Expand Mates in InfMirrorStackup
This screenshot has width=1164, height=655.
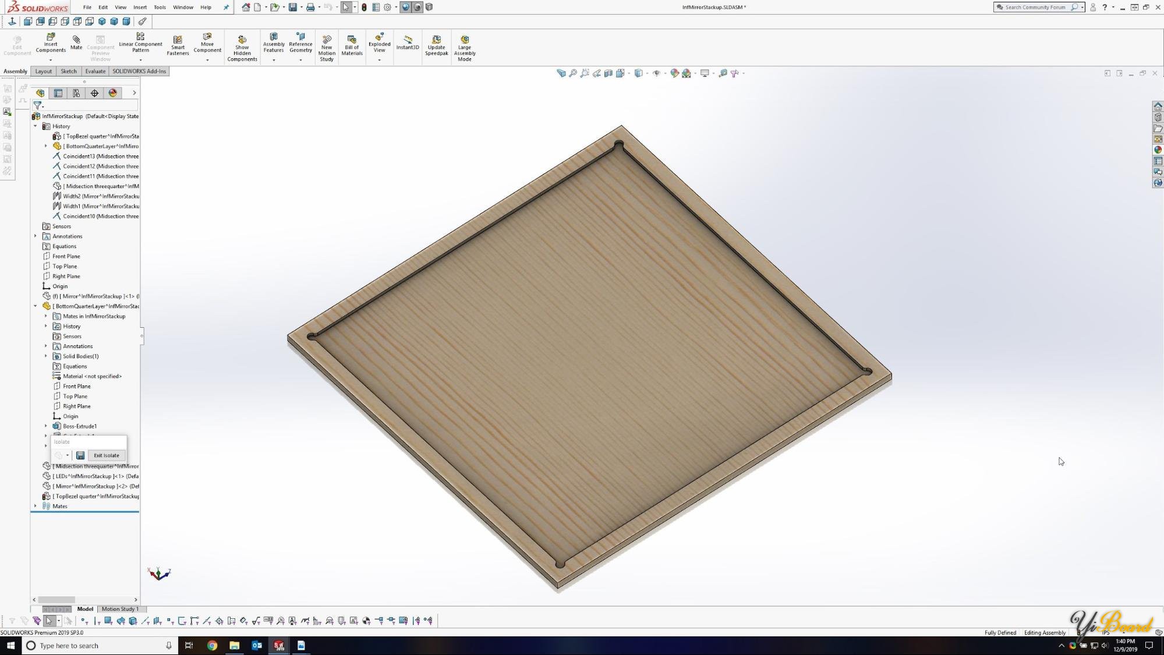tap(45, 316)
